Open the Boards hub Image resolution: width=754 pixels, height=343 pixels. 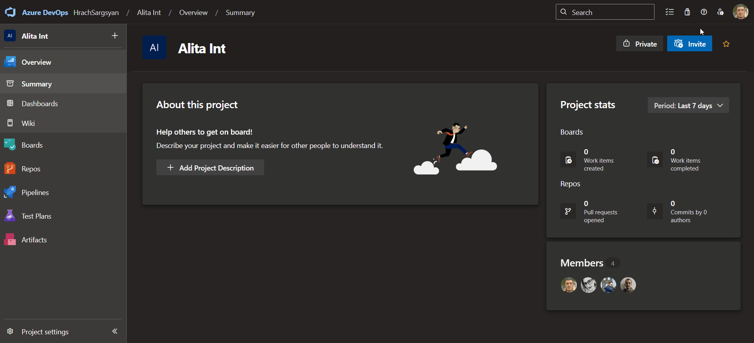click(63, 145)
